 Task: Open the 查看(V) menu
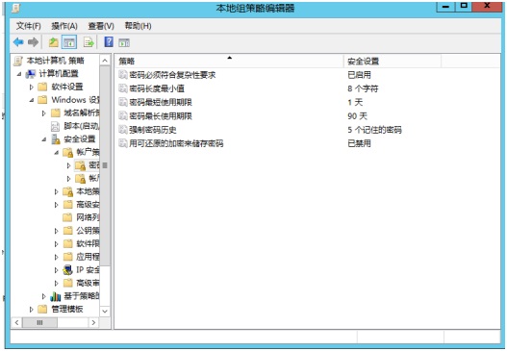(x=101, y=26)
